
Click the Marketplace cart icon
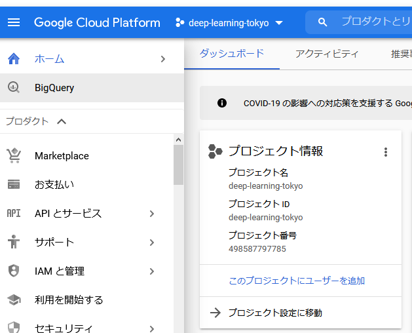14,156
